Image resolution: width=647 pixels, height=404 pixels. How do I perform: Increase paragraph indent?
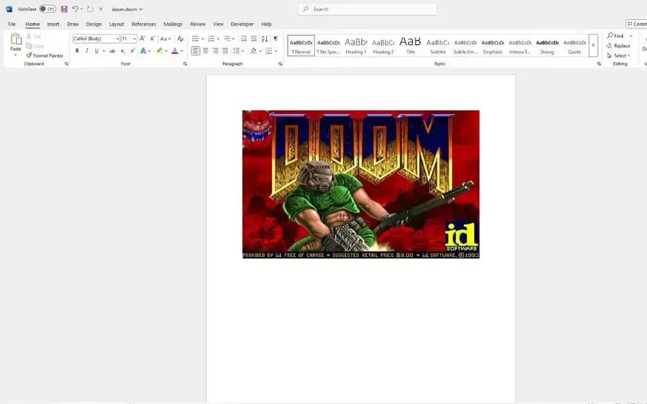coord(254,38)
